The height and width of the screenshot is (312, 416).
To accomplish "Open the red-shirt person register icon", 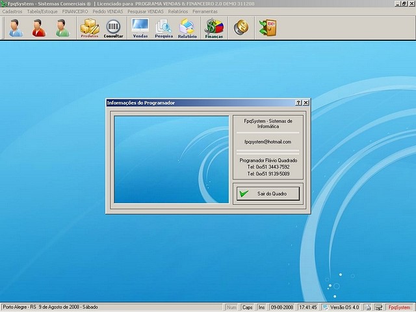I will point(39,28).
